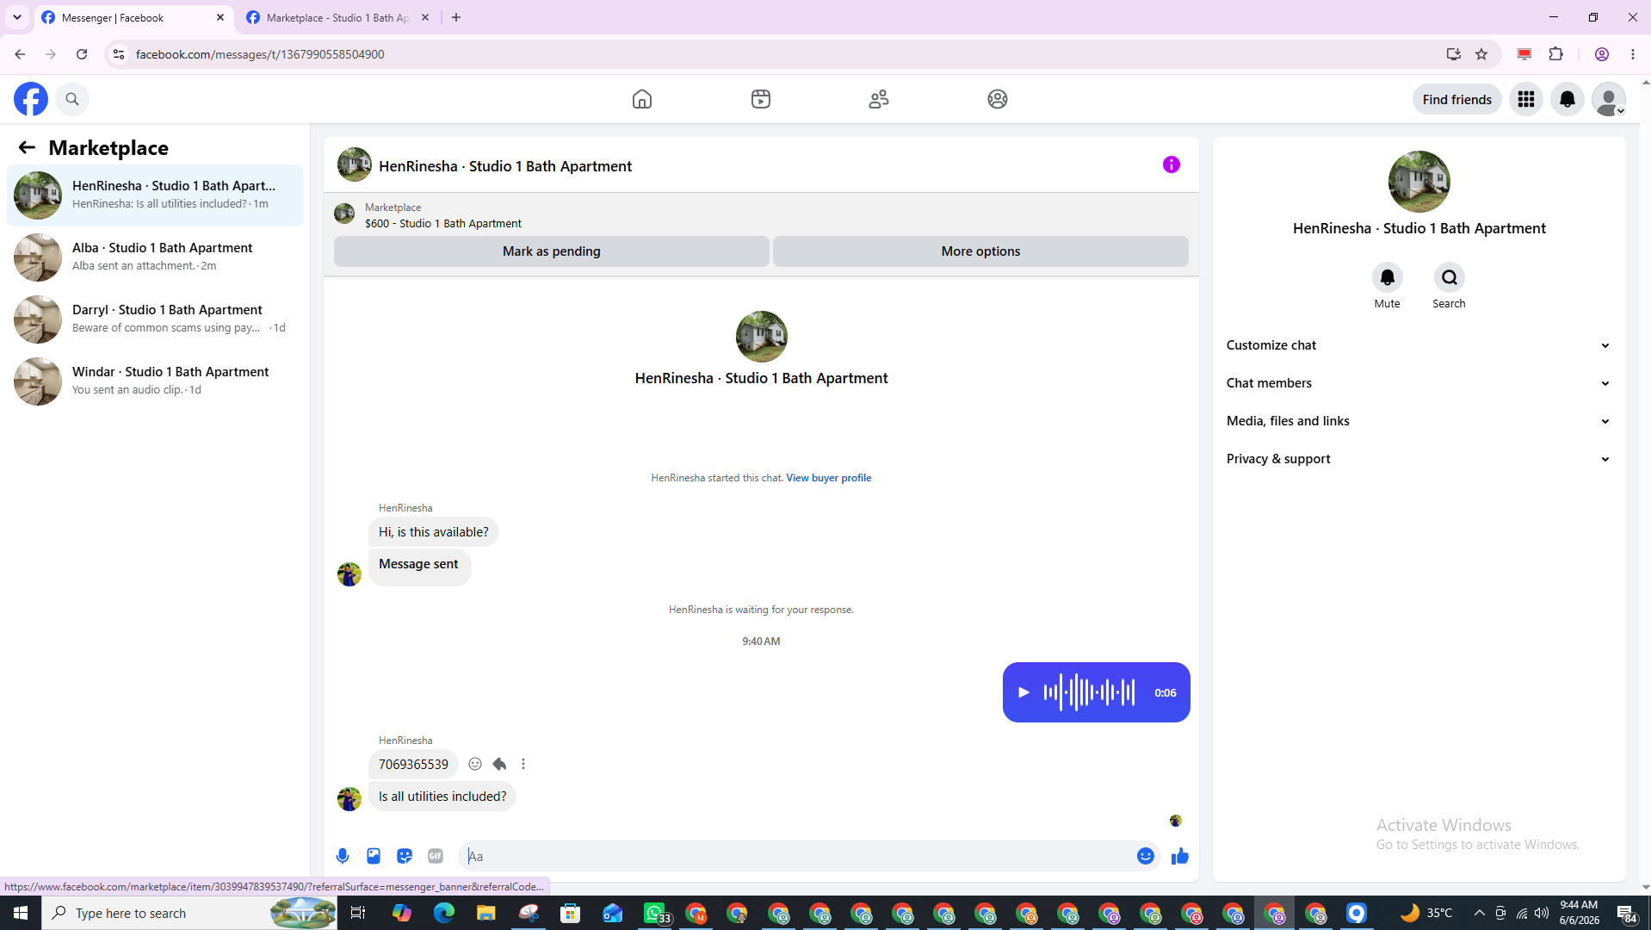Record a voice clip with microphone

[343, 856]
